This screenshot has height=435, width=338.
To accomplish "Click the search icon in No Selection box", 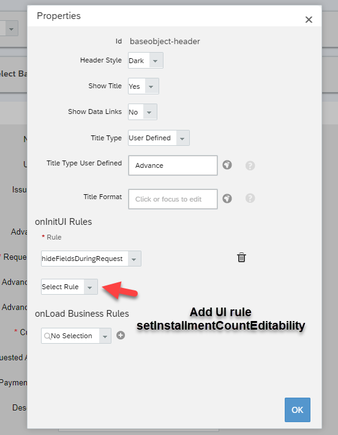I will coord(47,336).
